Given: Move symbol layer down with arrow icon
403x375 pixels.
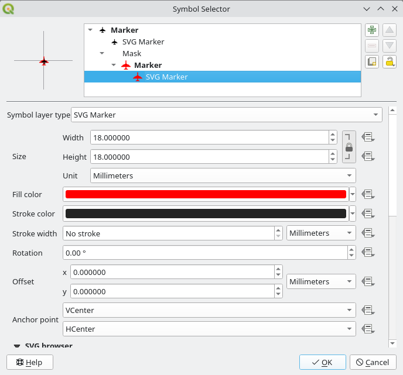Looking at the screenshot, I should (390, 46).
